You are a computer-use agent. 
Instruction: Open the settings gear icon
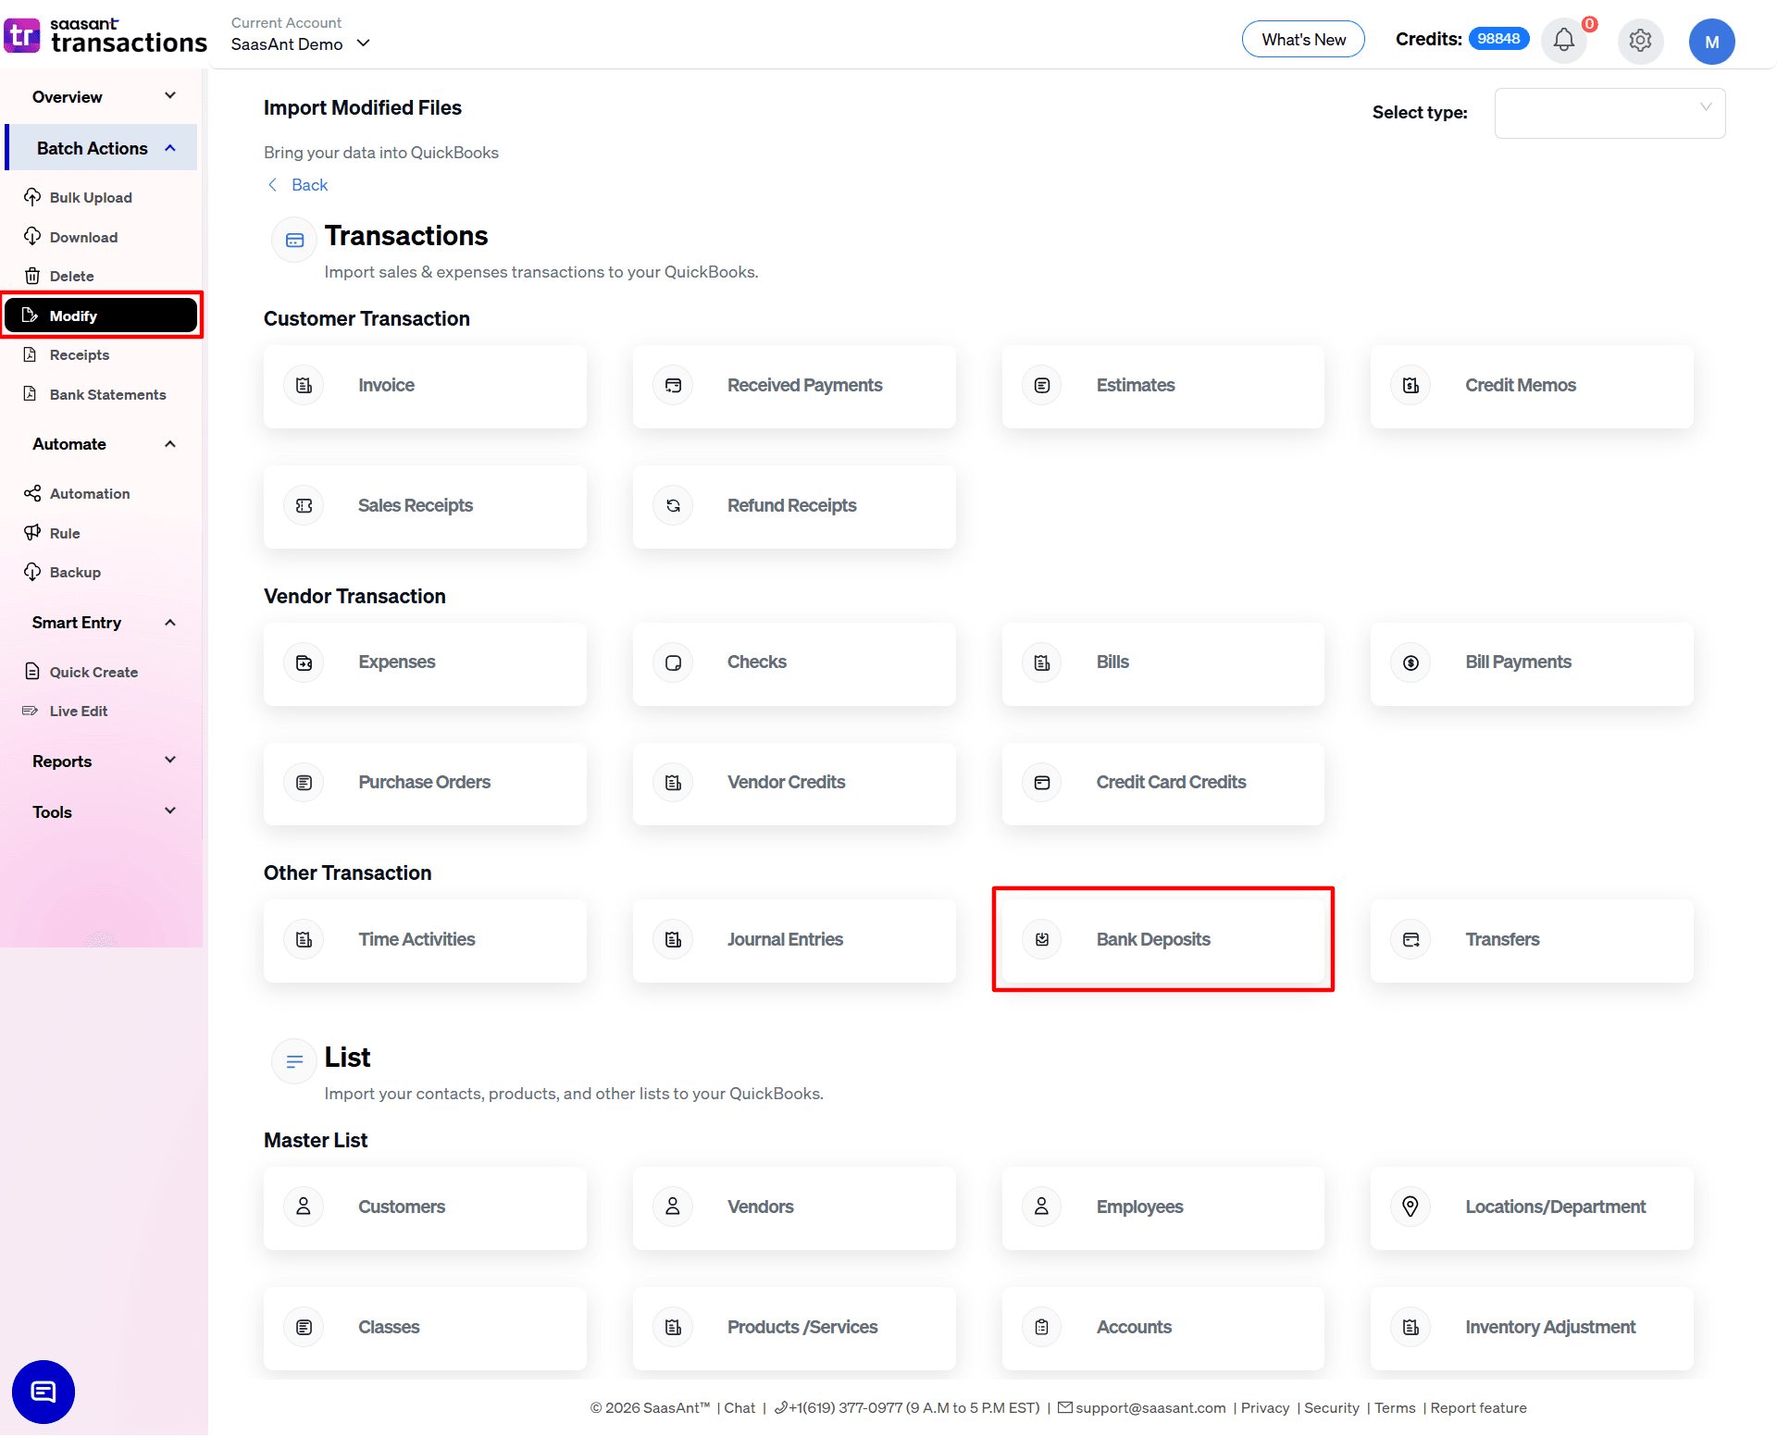point(1640,41)
